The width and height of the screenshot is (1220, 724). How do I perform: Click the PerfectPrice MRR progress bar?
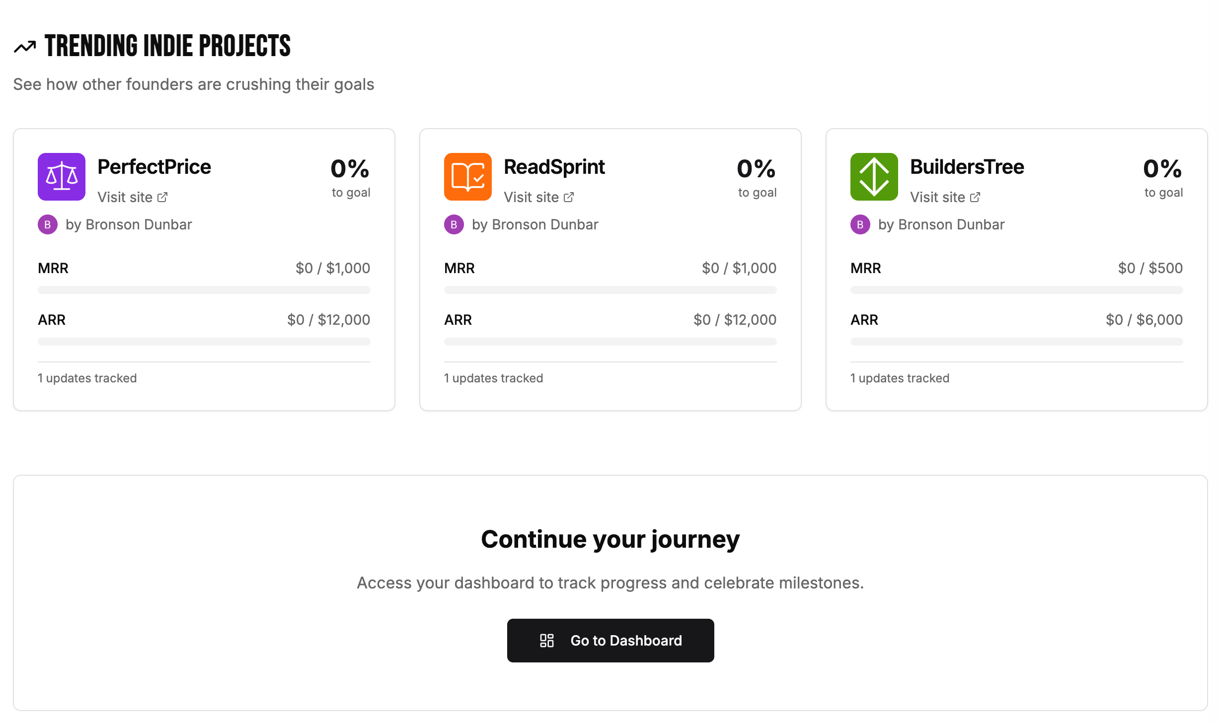[x=204, y=290]
